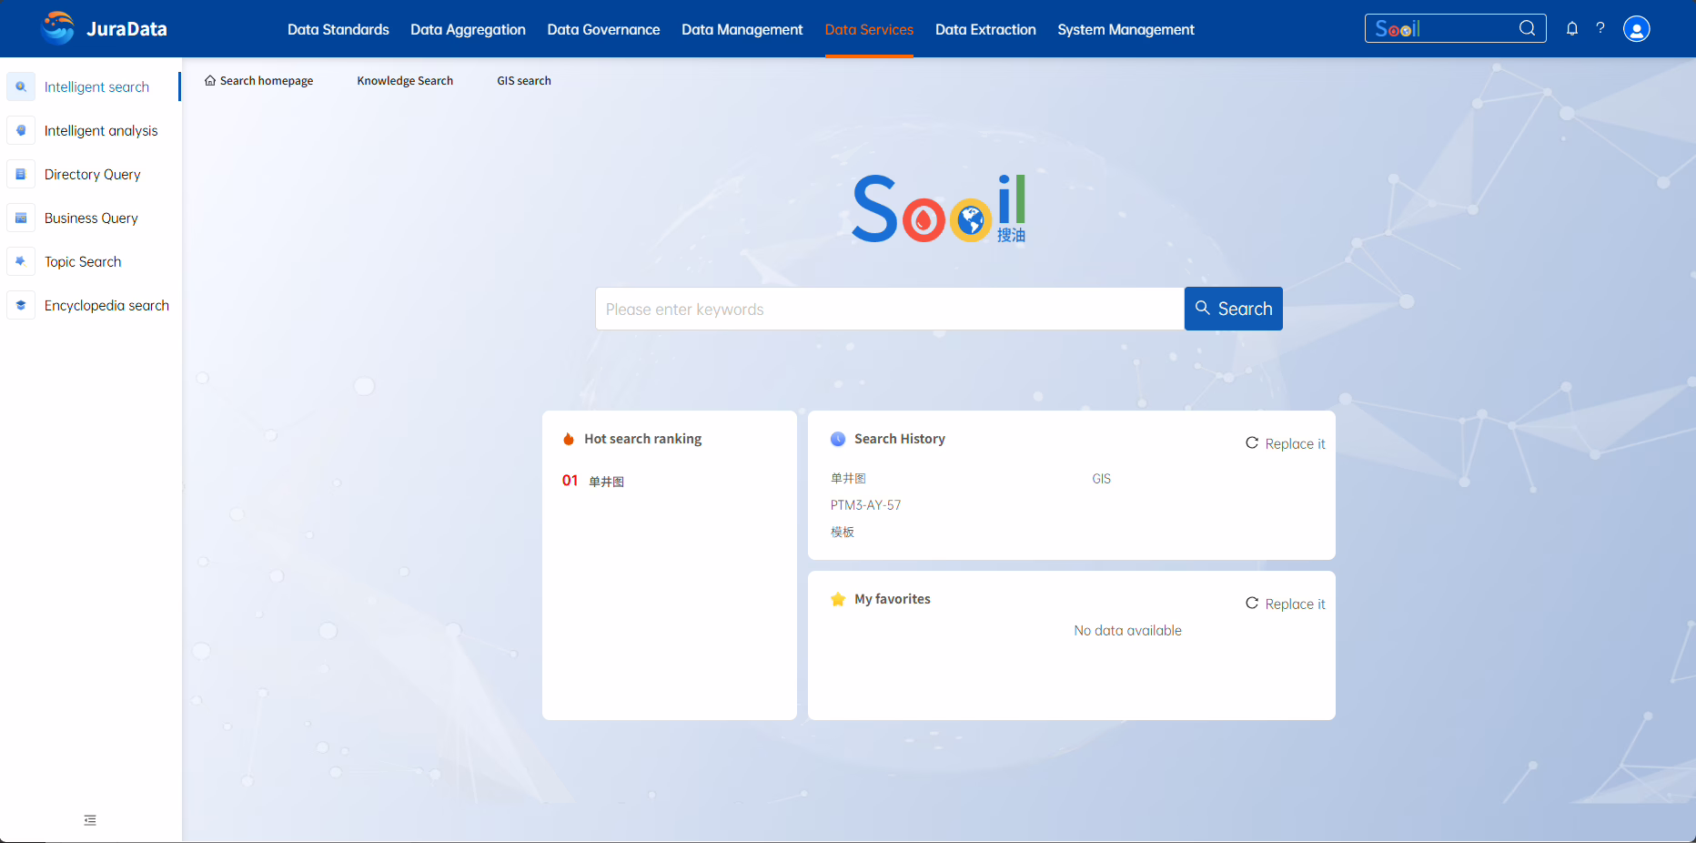Click the Intelligent analysis sidebar icon
This screenshot has height=843, width=1696.
tap(21, 130)
